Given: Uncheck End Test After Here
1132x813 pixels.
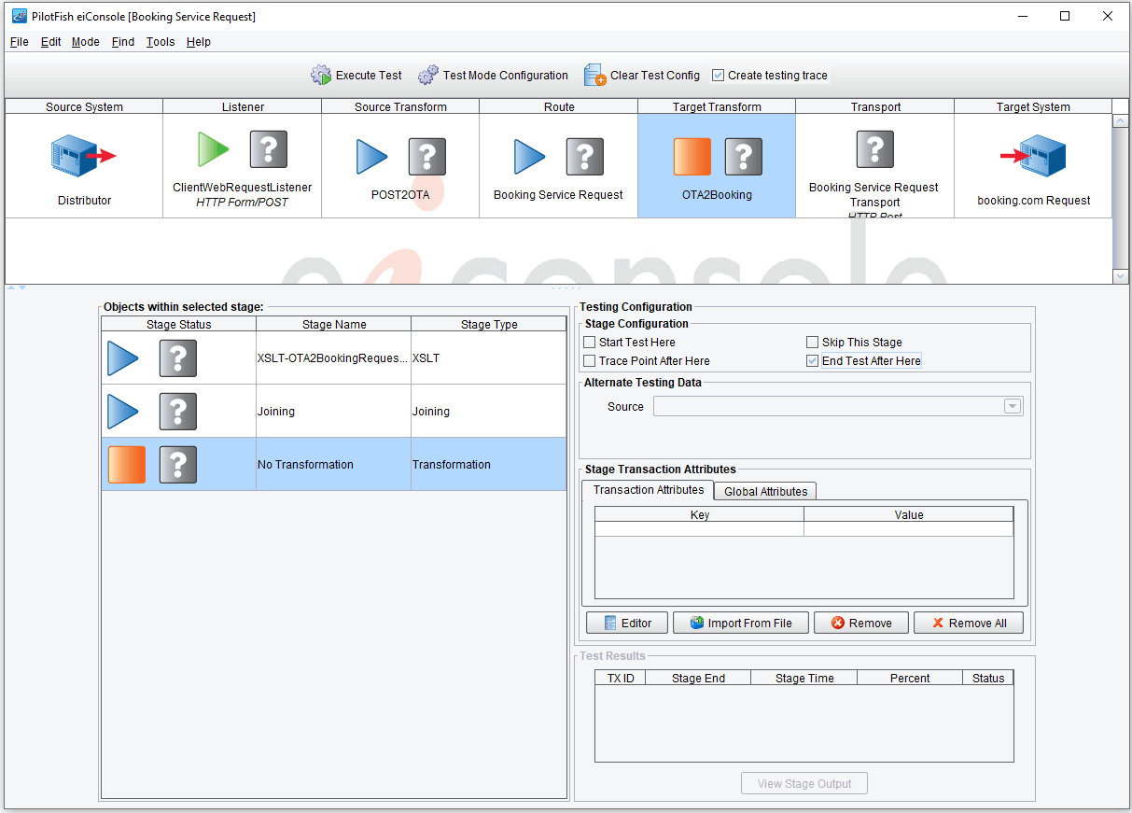Looking at the screenshot, I should [812, 361].
